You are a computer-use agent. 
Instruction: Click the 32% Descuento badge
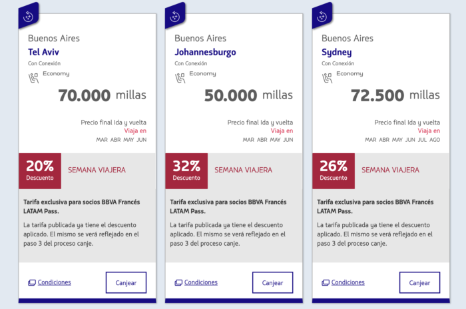click(x=186, y=170)
